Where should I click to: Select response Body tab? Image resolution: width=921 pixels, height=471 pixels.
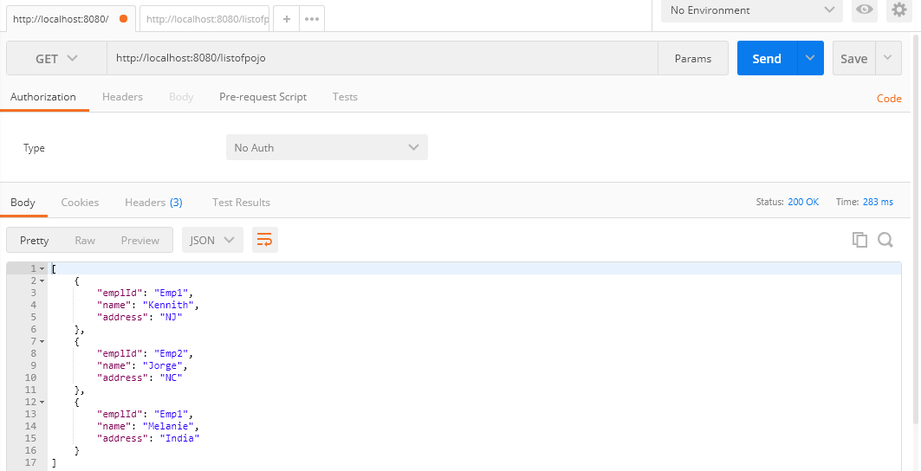pyautogui.click(x=23, y=203)
